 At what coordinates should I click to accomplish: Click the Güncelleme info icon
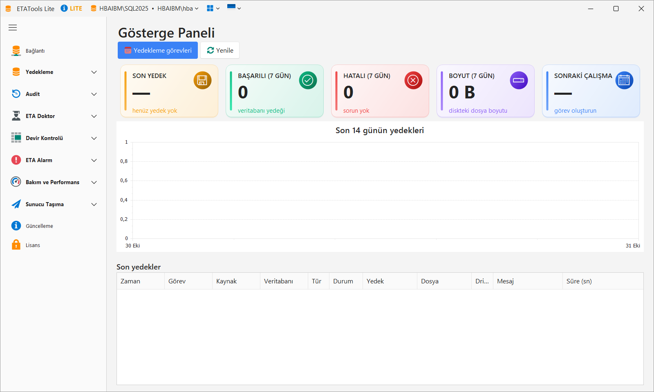point(16,225)
